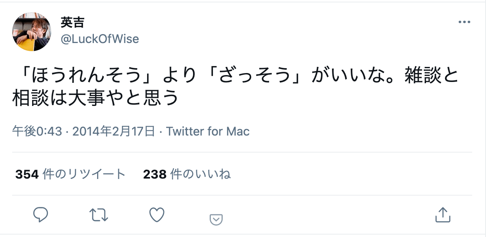
Task: View the 件のいいね list
Action: tap(200, 174)
